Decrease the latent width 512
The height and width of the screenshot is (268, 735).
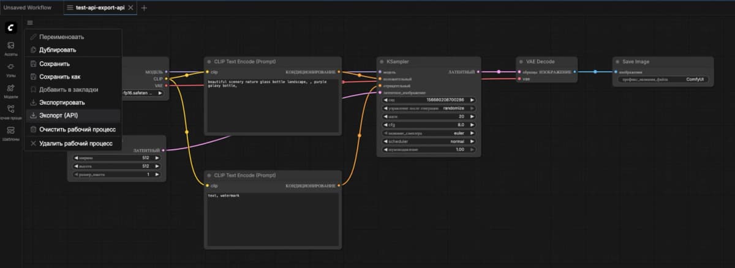coord(77,158)
